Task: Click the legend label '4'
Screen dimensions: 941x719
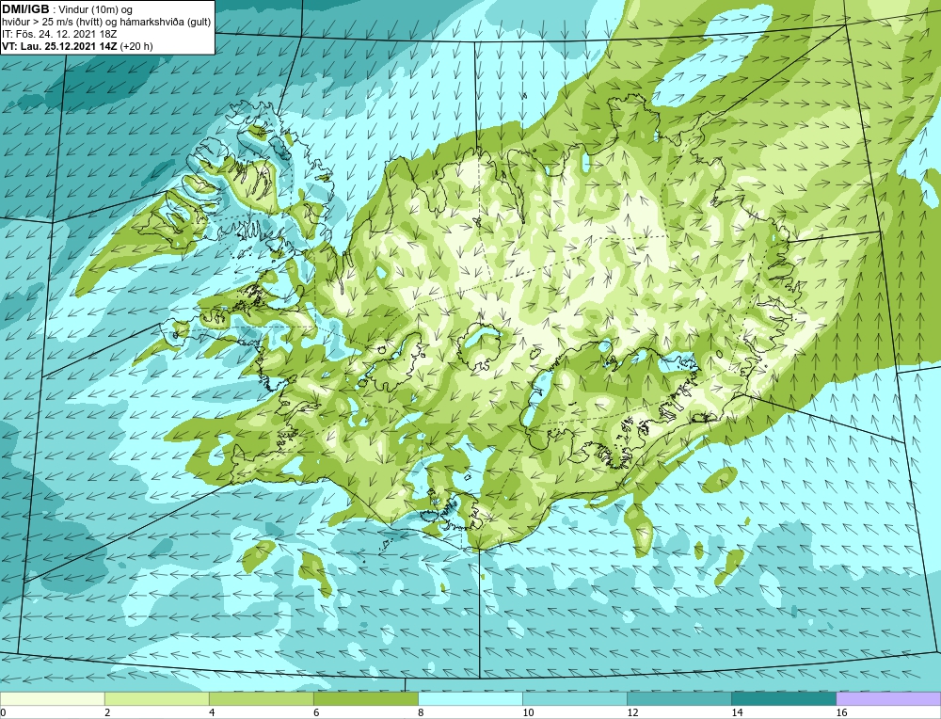Action: (211, 712)
